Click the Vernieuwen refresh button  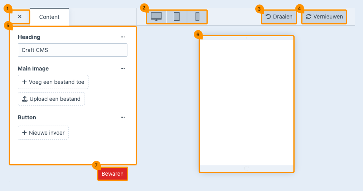[x=324, y=17]
